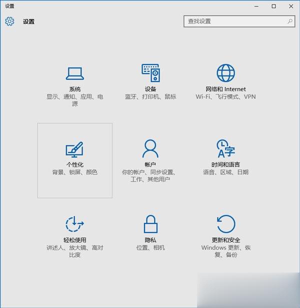
Task: Click the magnifier search icon
Action: [290, 21]
